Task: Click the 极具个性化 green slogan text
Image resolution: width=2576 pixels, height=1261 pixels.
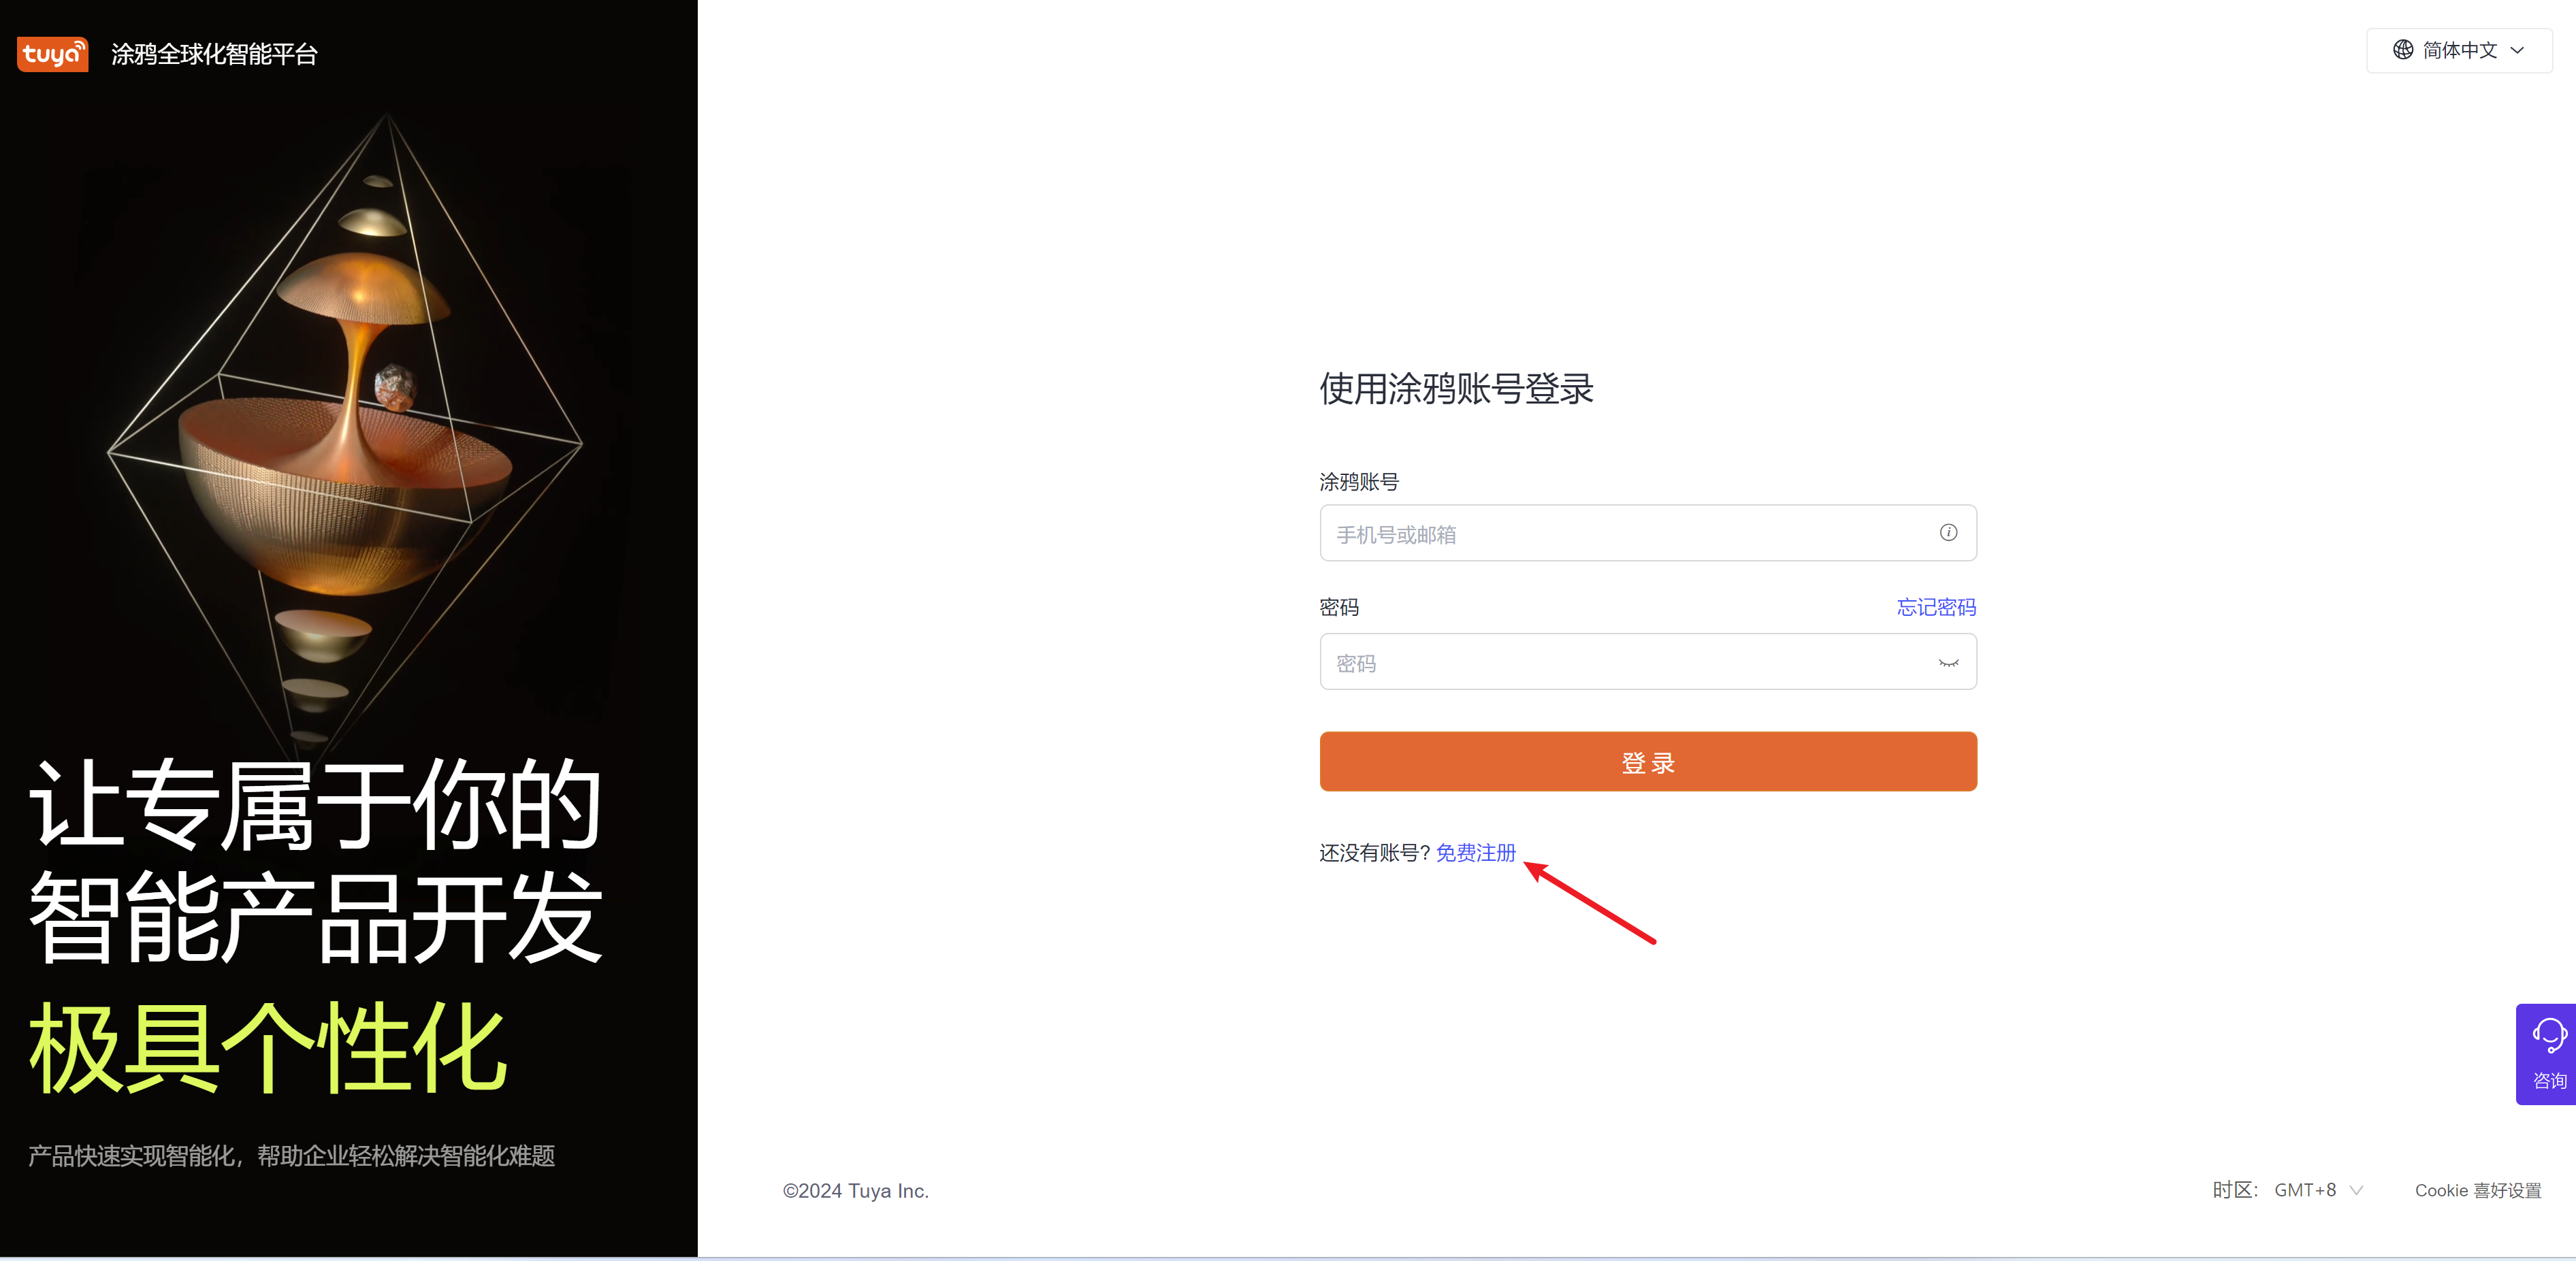Action: click(267, 1047)
